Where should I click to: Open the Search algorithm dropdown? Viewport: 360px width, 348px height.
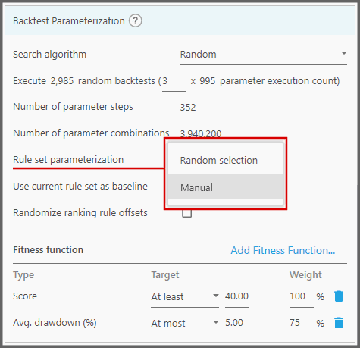pos(264,55)
